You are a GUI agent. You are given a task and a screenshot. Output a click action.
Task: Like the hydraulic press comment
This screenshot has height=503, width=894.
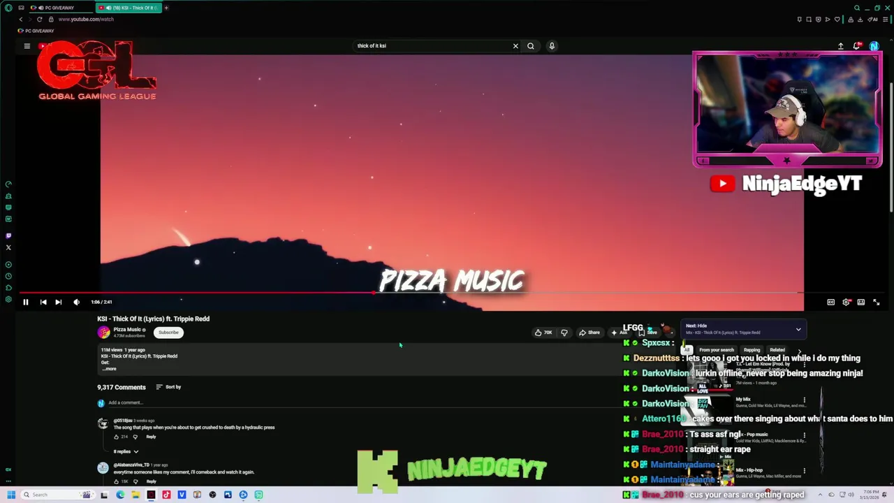coord(116,437)
